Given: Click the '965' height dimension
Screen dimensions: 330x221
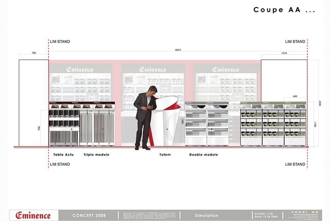Looking at the screenshot, I should point(39,128).
